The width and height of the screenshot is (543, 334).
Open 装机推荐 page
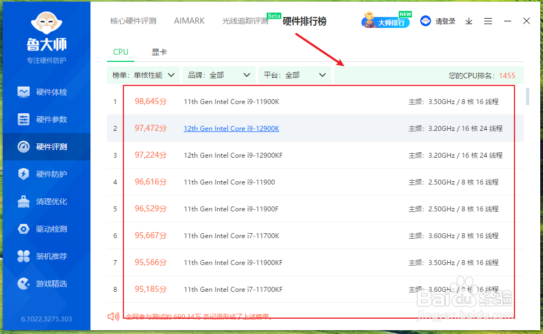click(x=47, y=256)
